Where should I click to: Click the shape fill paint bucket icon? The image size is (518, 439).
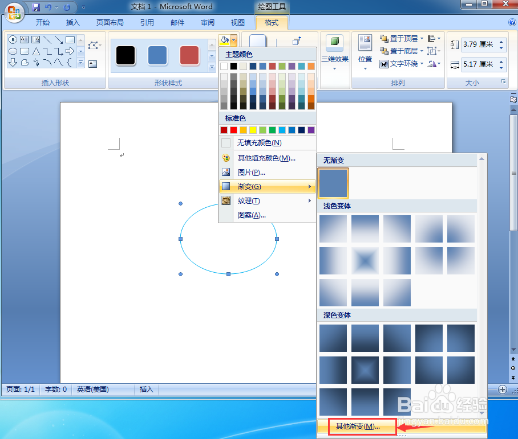tap(224, 40)
